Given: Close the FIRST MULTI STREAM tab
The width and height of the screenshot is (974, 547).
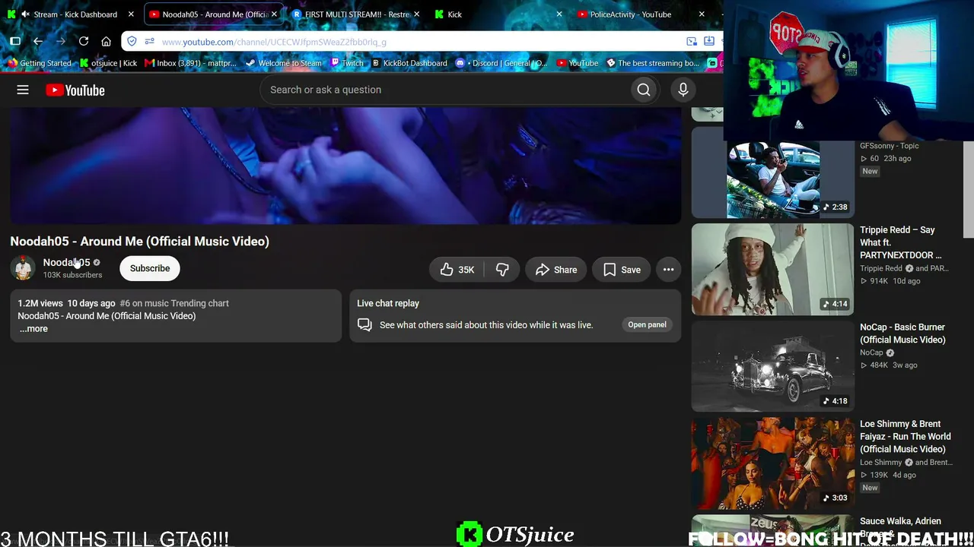Looking at the screenshot, I should (x=416, y=14).
